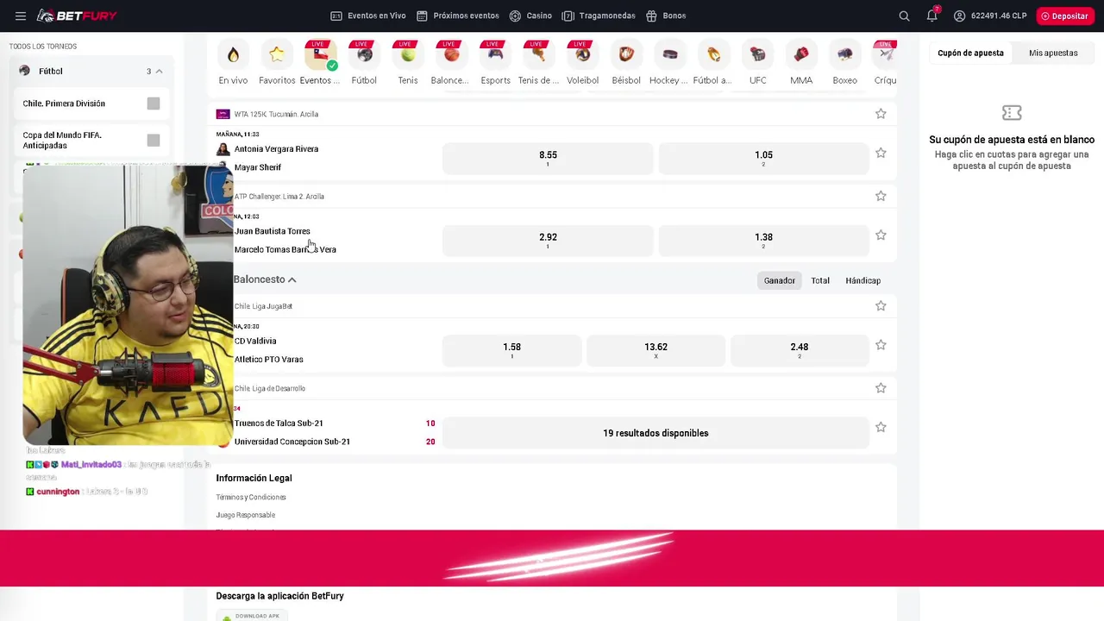
Task: Favorite the Vergara Rivera vs Sherif match
Action: click(881, 153)
